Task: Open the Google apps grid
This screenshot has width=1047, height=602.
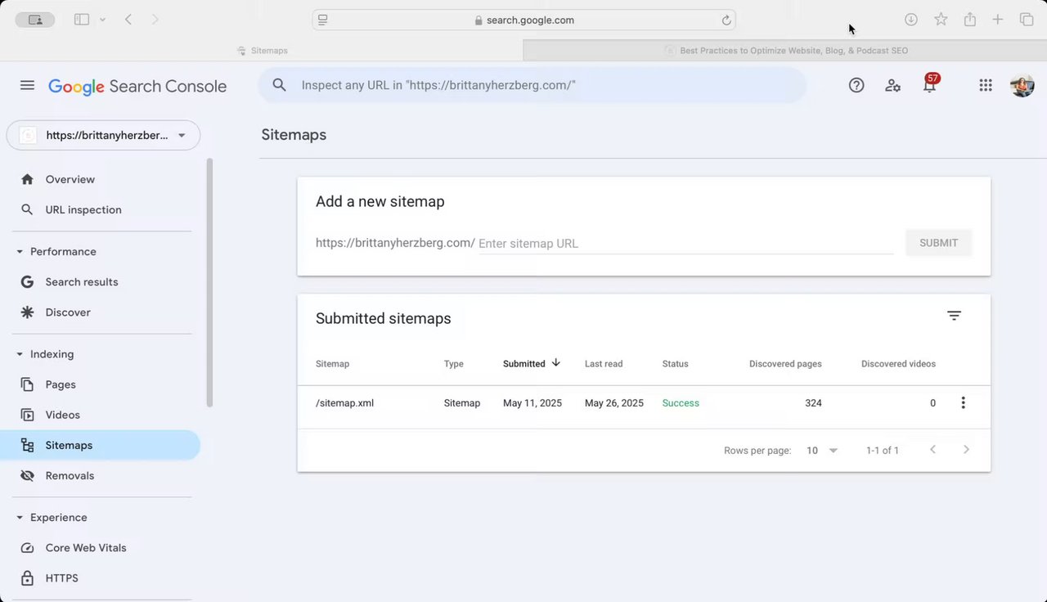Action: (x=986, y=85)
